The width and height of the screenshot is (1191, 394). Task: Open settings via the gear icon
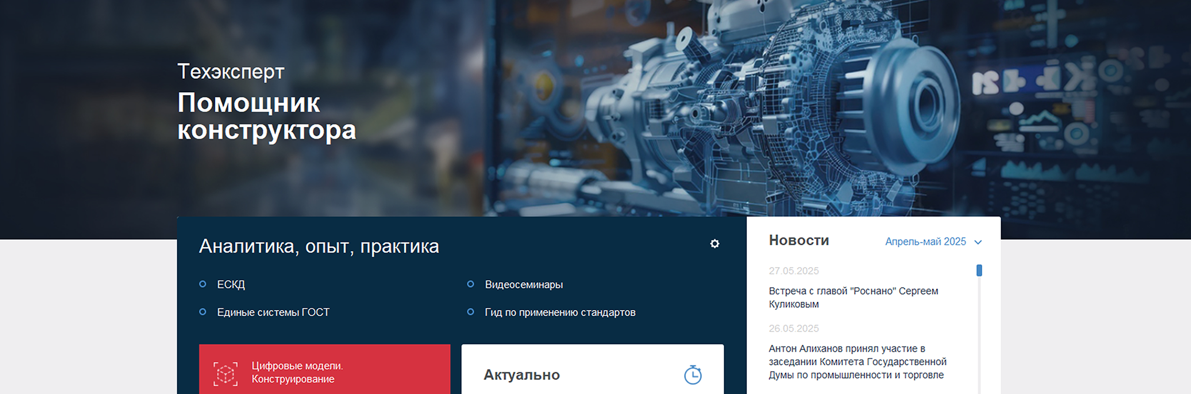715,244
